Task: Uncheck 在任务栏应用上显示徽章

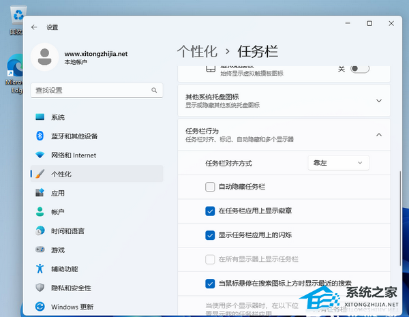Action: coord(210,211)
